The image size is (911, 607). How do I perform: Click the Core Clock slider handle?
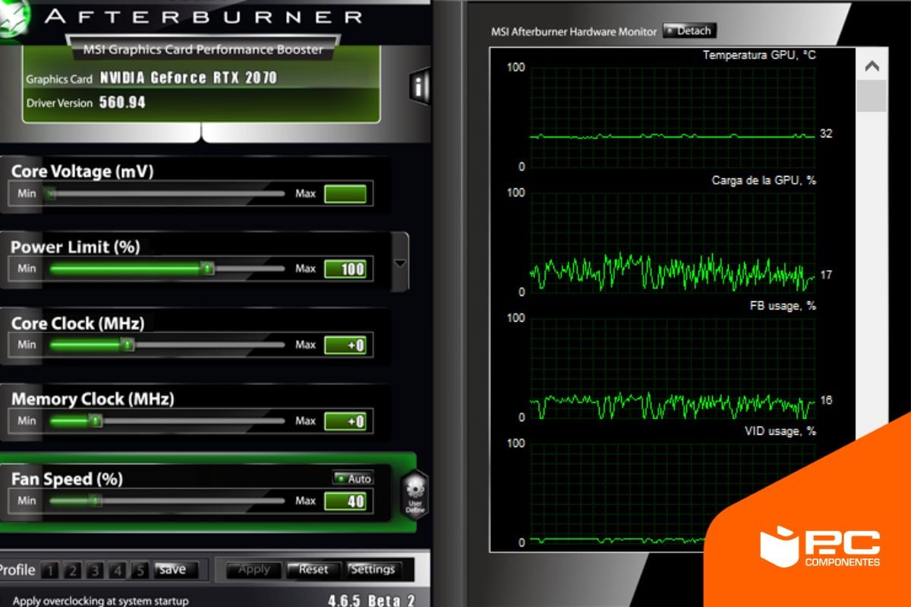click(x=128, y=345)
